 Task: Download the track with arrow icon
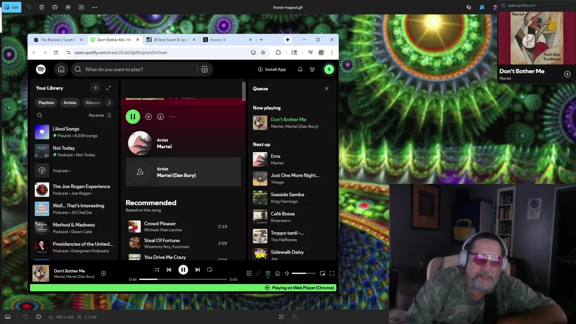[160, 117]
